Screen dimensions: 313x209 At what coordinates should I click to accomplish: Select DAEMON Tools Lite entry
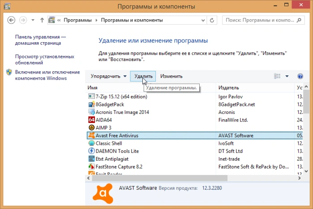coord(195,151)
